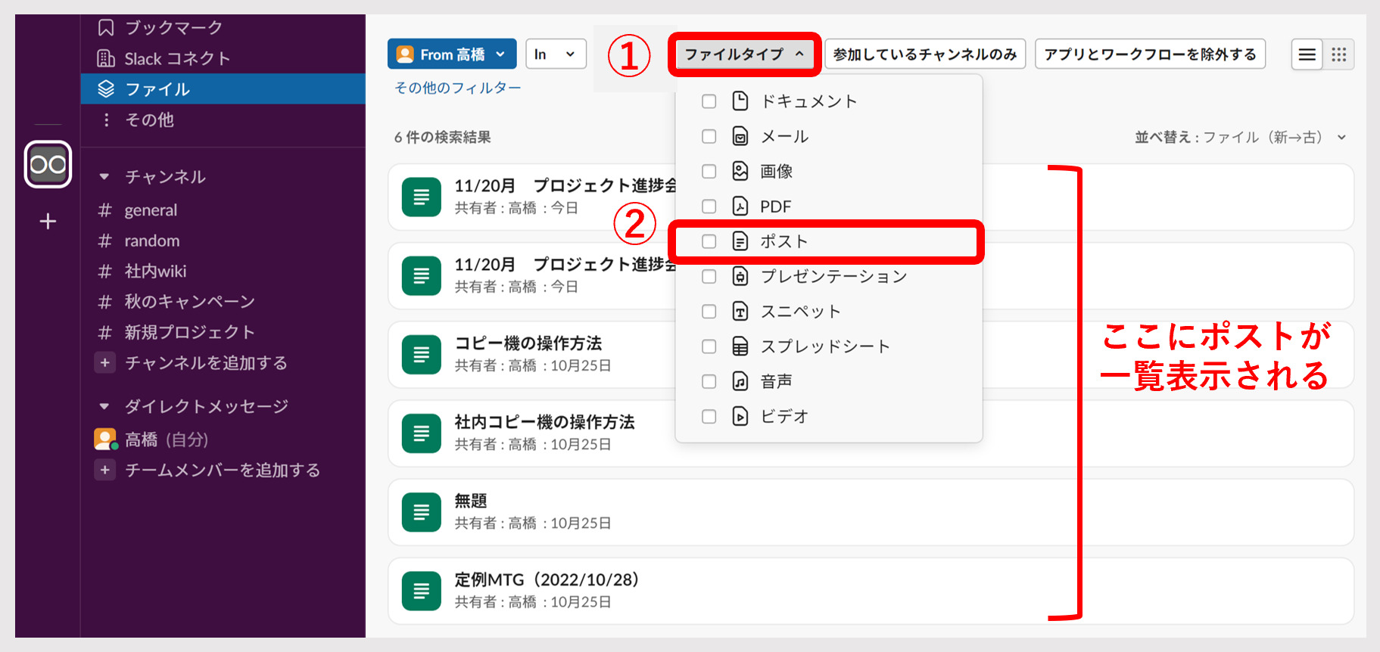This screenshot has height=652, width=1380.
Task: Click チャンネルを追加する
Action: point(206,363)
